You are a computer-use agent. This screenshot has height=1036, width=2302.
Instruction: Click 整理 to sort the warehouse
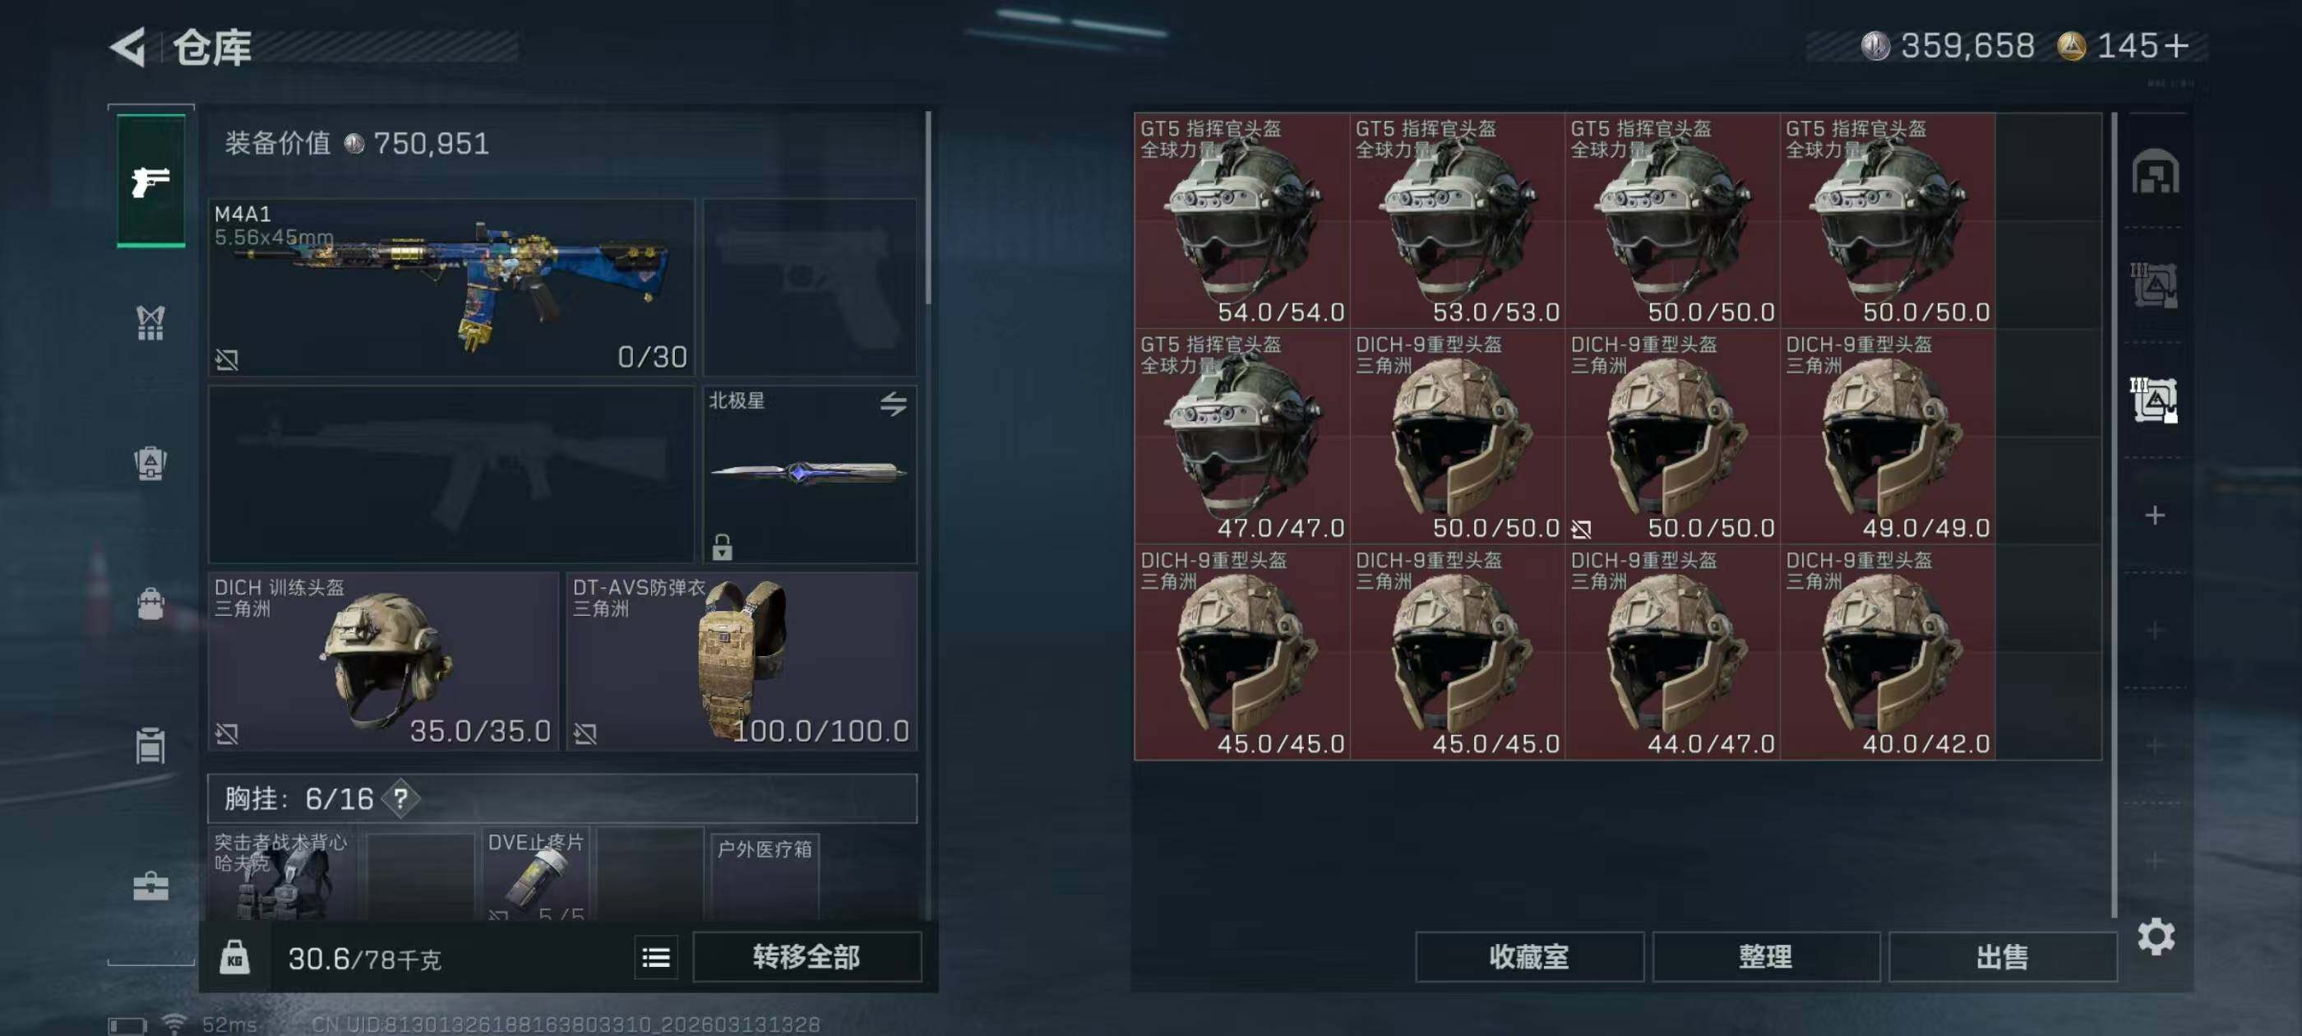click(x=1766, y=956)
